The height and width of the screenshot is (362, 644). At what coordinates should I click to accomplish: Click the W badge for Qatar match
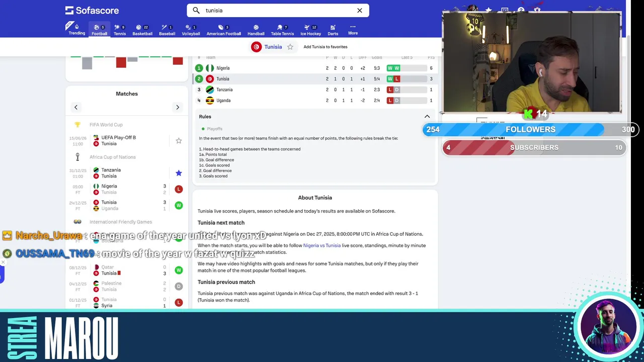click(x=179, y=270)
